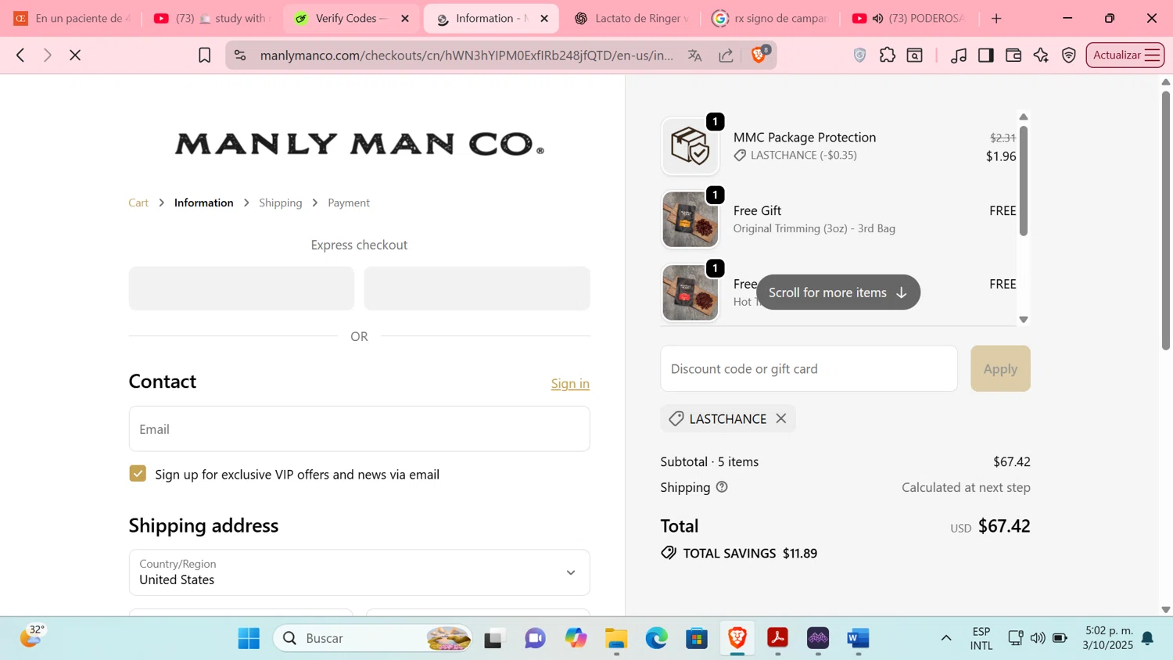
Task: Go back with the browser back arrow
Action: (x=20, y=55)
